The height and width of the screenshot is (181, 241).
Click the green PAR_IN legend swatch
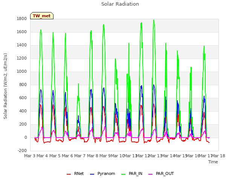(124, 174)
